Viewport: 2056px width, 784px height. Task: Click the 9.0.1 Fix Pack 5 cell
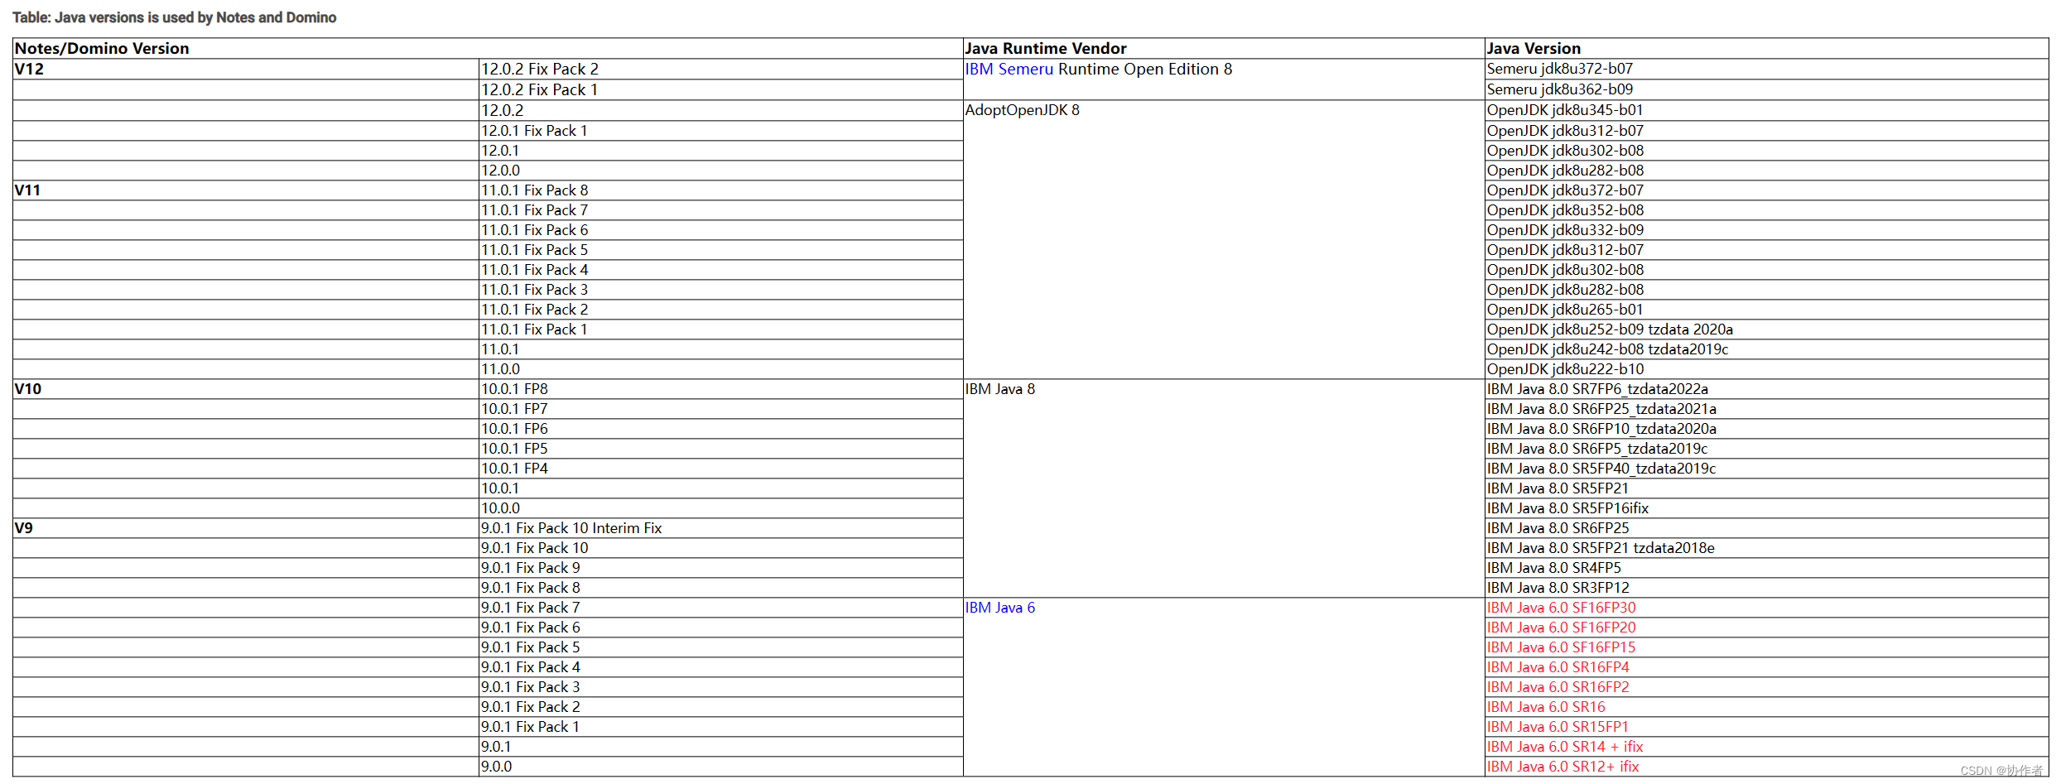721,647
